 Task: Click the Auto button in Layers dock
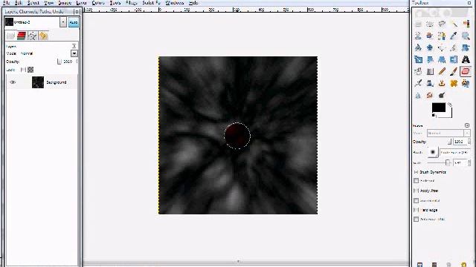(x=74, y=22)
